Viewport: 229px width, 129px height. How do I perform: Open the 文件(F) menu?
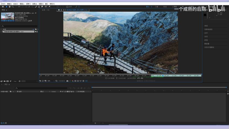(3, 4)
